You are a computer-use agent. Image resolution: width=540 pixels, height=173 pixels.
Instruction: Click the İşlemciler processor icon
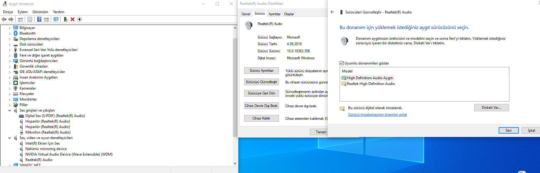pos(16,83)
